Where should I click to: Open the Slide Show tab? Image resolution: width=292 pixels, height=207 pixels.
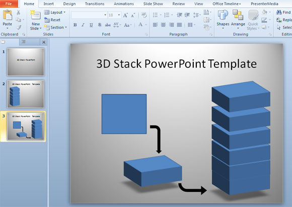[153, 4]
